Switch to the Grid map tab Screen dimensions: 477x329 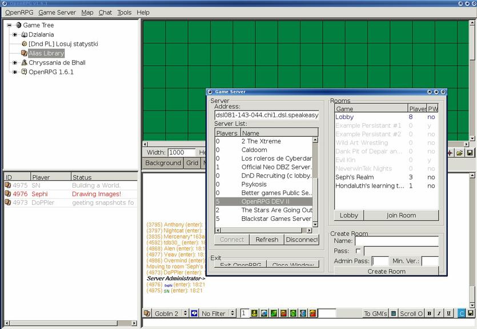pos(193,163)
